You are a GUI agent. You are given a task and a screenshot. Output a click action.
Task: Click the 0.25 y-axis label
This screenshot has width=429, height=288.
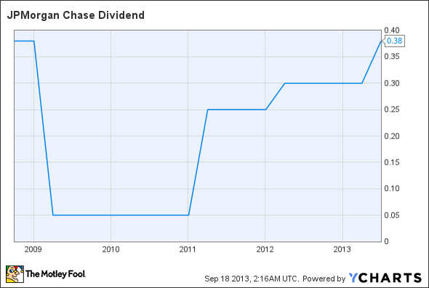(x=392, y=110)
